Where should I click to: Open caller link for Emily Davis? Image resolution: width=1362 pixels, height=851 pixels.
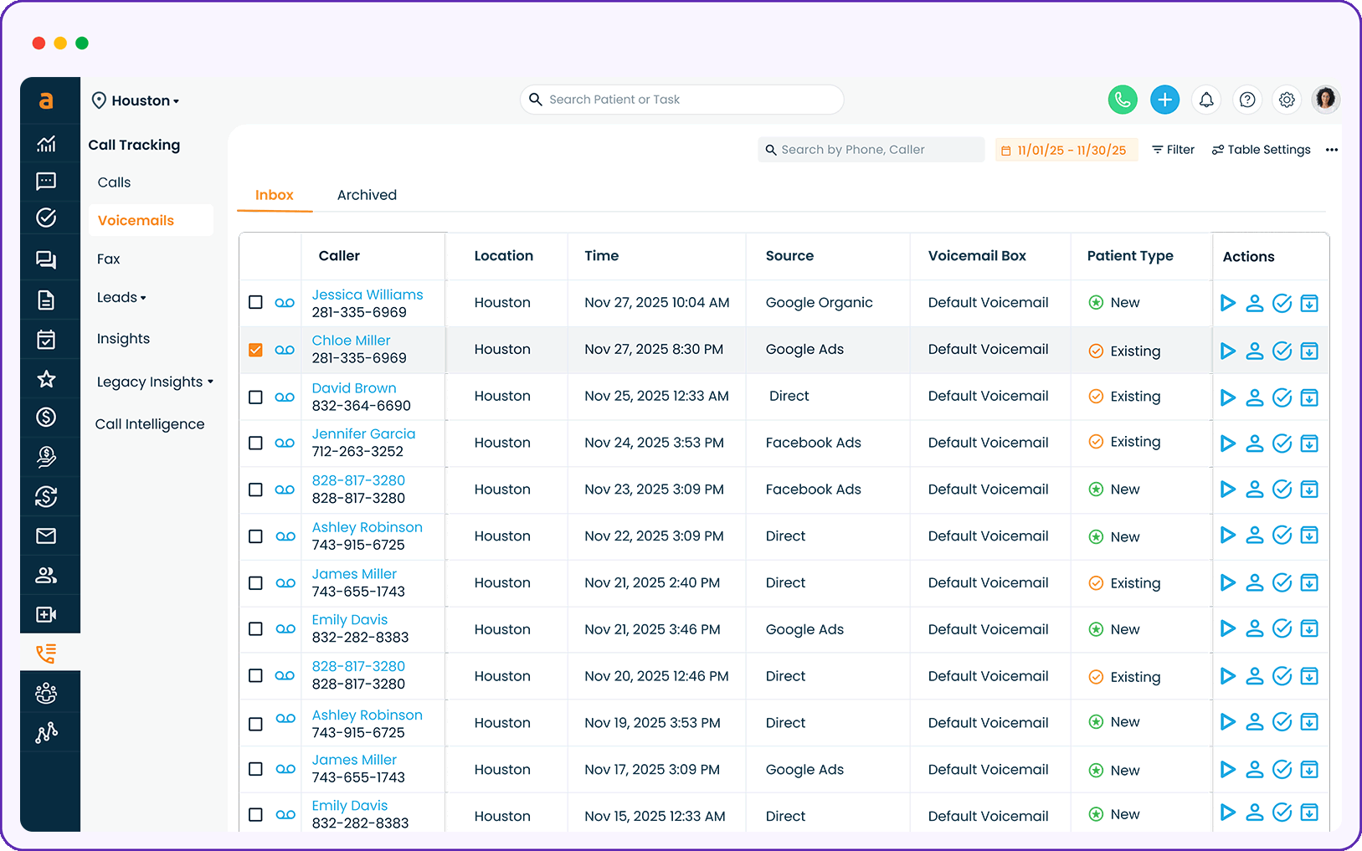click(x=349, y=619)
